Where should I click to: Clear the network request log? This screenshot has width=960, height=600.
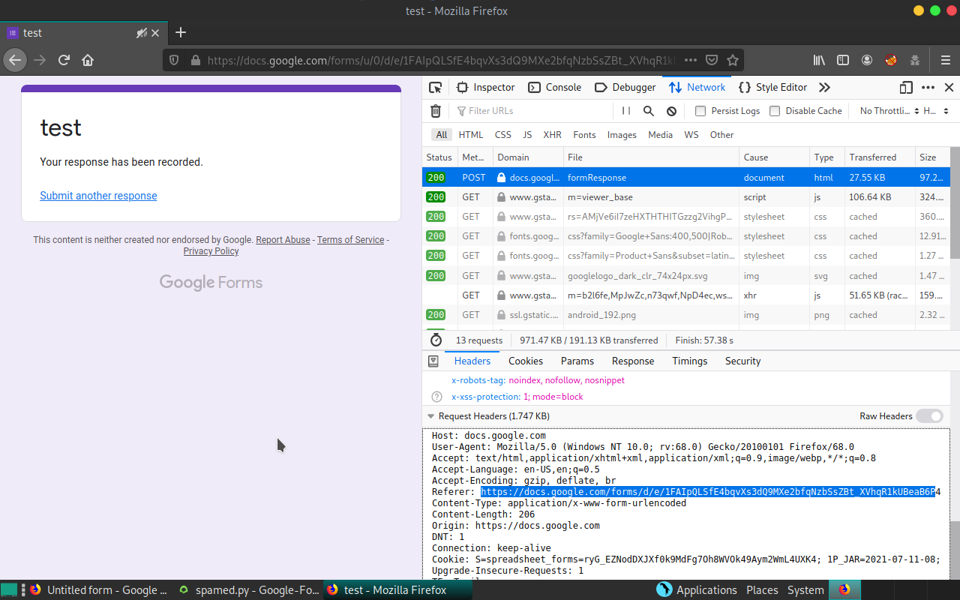pos(435,110)
